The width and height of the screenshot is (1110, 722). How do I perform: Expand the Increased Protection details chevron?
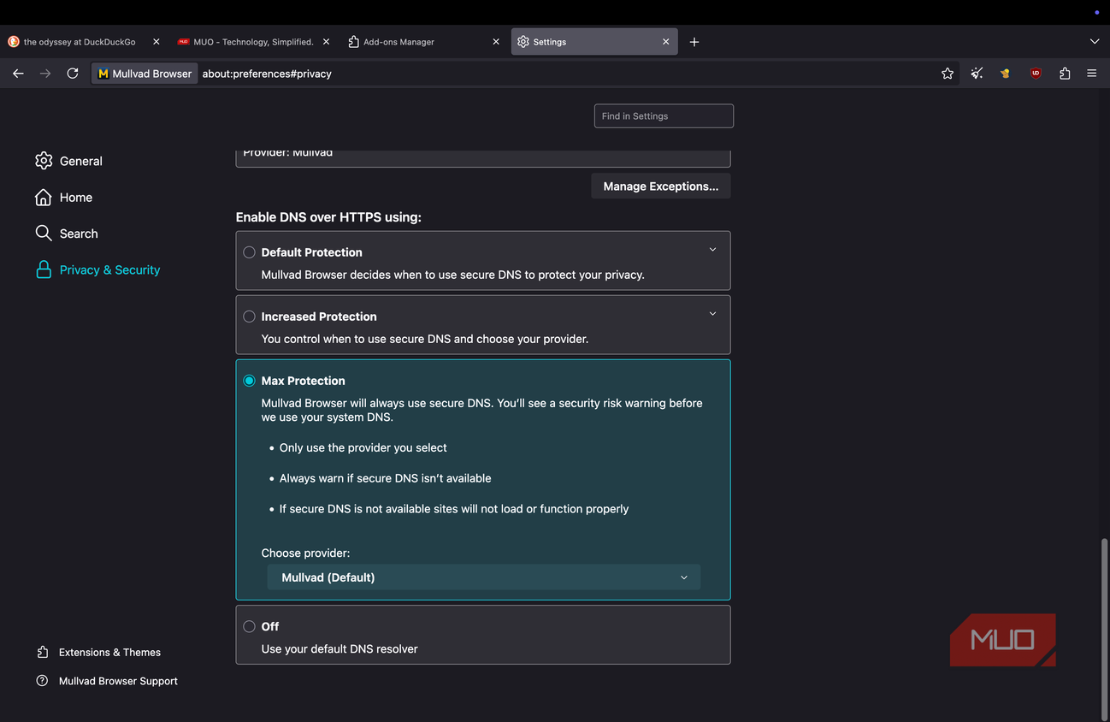712,314
